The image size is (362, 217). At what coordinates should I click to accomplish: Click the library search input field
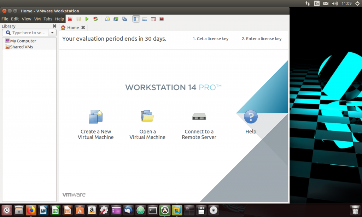click(x=28, y=33)
